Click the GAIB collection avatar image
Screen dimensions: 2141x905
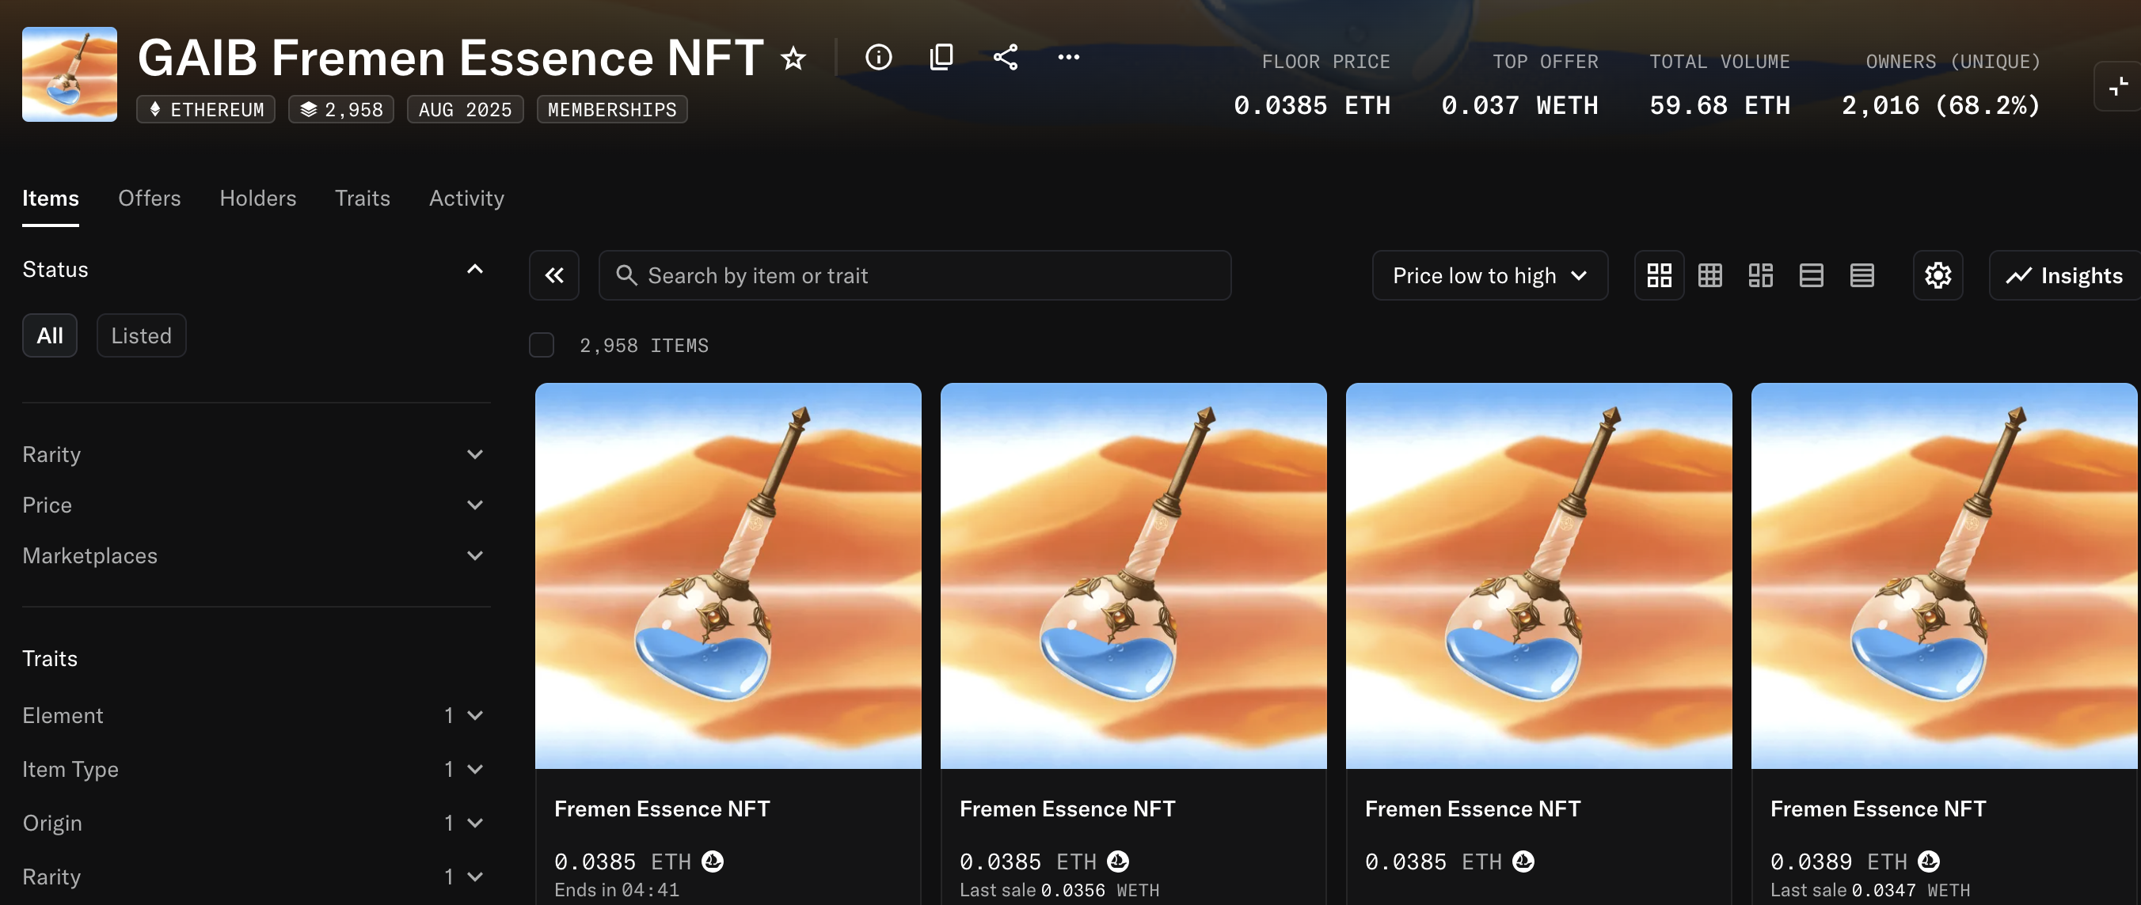click(x=70, y=74)
